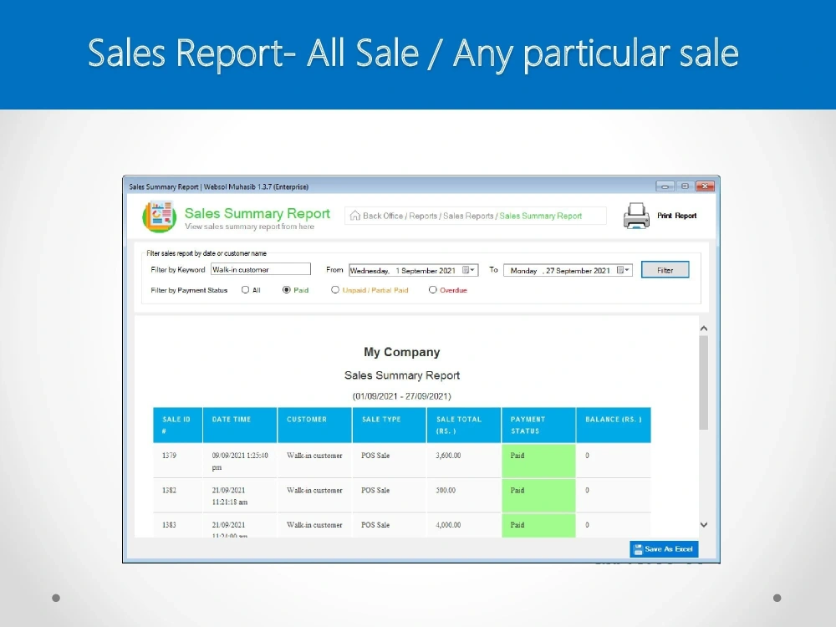This screenshot has height=627, width=836.
Task: Click the SALE ID # column header
Action: [x=177, y=425]
